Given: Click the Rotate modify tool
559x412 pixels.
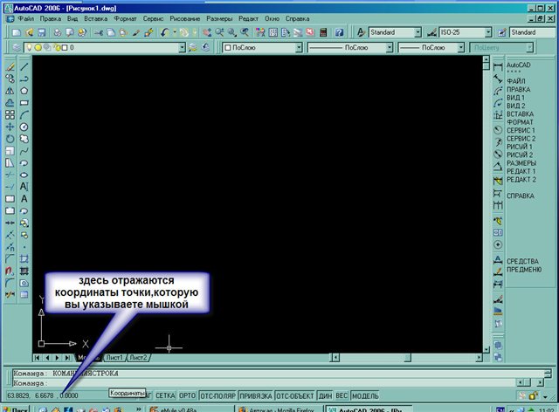Looking at the screenshot, I should coord(10,139).
